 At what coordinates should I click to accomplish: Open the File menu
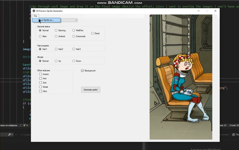pos(35,16)
